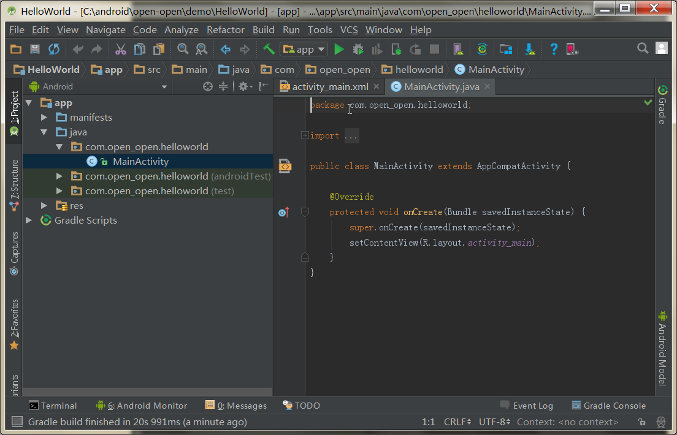Toggle the Terminal tool window

[53, 405]
